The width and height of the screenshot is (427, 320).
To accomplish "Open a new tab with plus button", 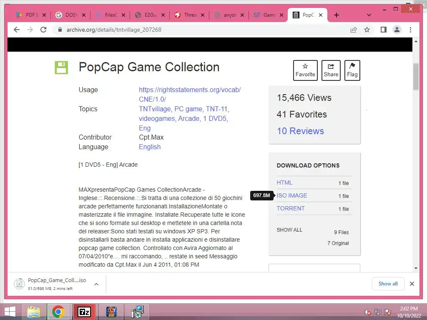I will click(x=337, y=15).
